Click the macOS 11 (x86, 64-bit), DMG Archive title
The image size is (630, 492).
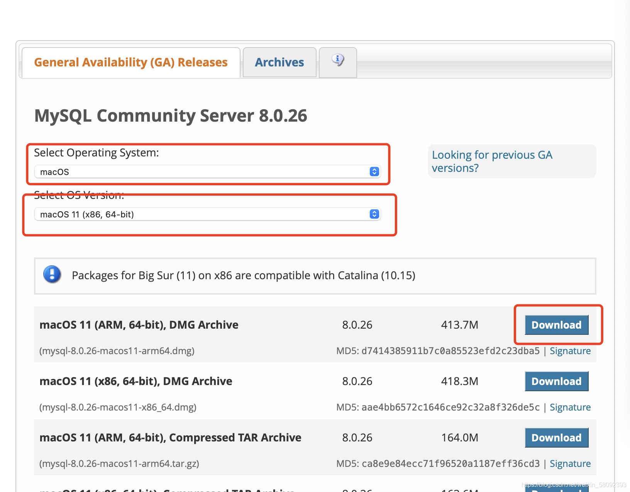pyautogui.click(x=136, y=381)
